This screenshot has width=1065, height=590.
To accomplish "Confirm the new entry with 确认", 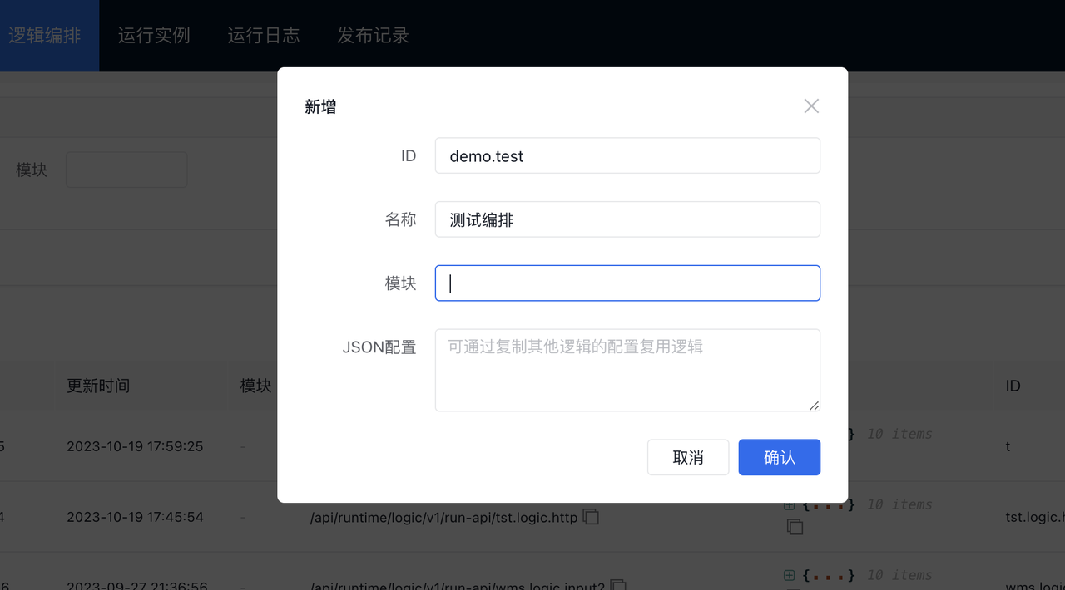I will pyautogui.click(x=779, y=457).
